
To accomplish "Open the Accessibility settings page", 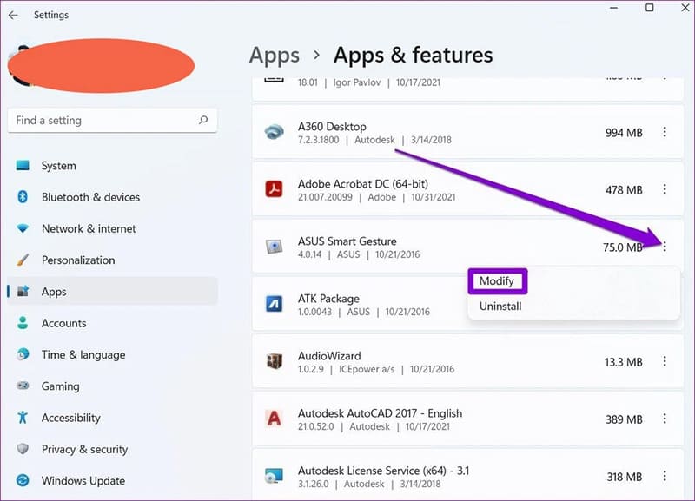I will (x=113, y=418).
